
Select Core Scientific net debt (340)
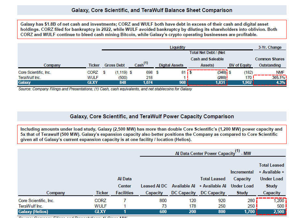coord(222,72)
